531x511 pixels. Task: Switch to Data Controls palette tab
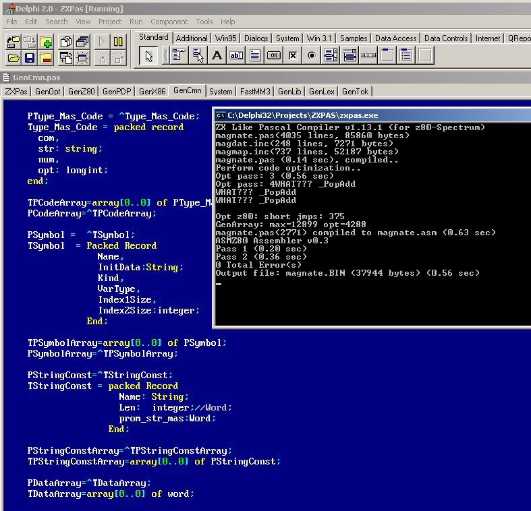tap(446, 38)
